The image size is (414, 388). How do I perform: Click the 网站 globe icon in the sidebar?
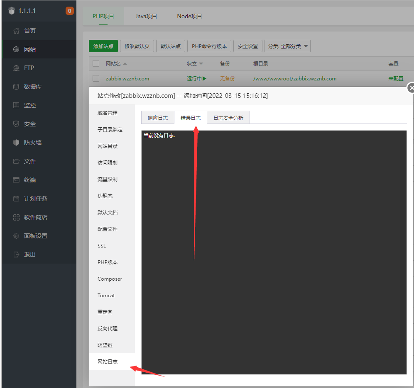(x=16, y=49)
